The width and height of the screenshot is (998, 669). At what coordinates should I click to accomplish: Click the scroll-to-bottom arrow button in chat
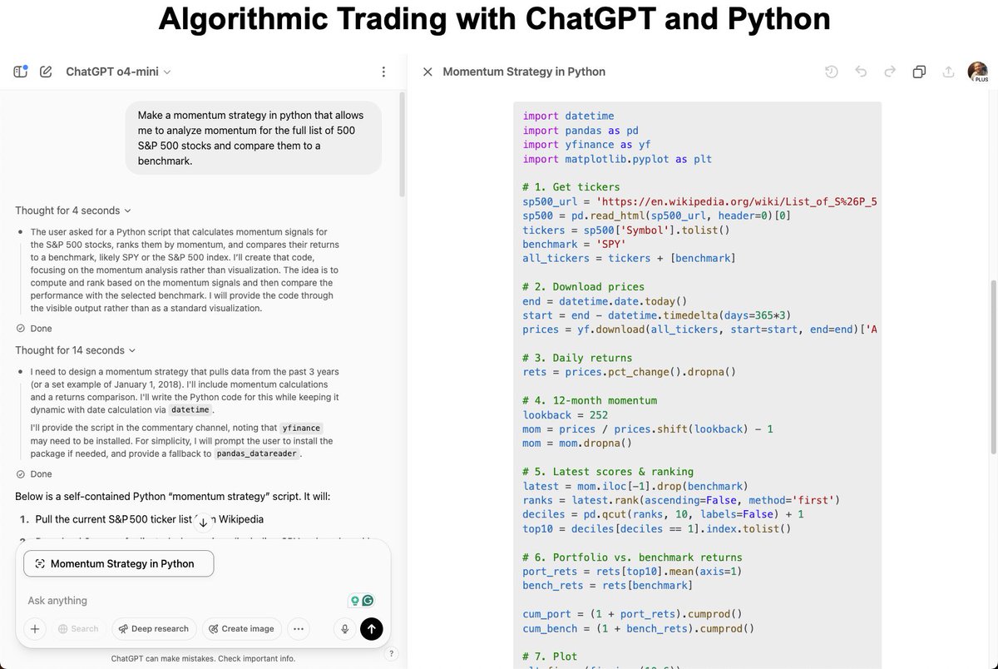[x=203, y=523]
